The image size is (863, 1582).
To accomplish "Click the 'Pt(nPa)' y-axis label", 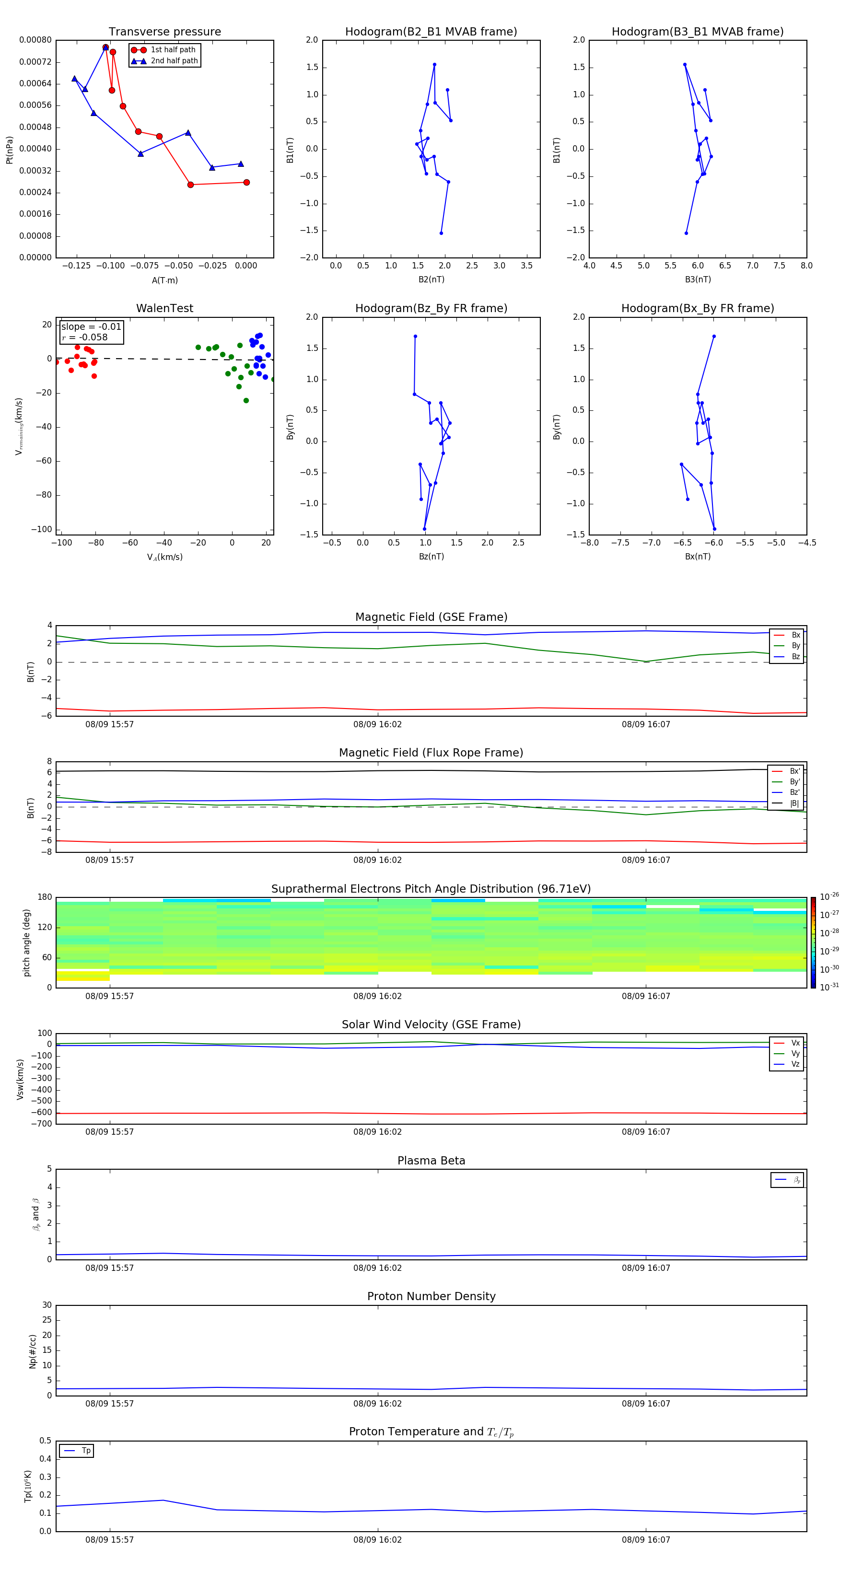I will [x=9, y=150].
